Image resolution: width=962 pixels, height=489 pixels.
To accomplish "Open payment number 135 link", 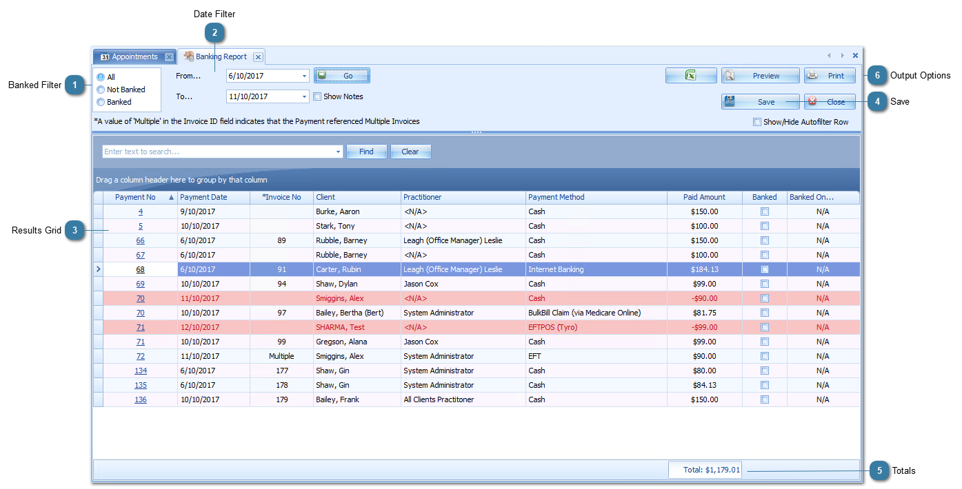I will coord(141,385).
